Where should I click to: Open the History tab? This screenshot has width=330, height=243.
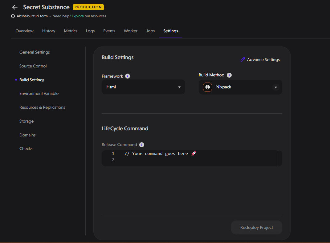pyautogui.click(x=49, y=31)
